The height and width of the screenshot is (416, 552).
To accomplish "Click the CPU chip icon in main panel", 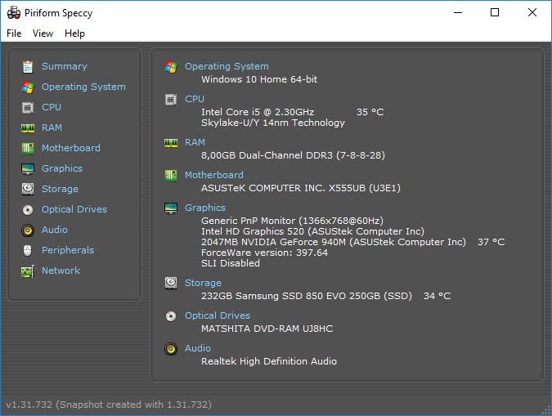I will point(171,100).
